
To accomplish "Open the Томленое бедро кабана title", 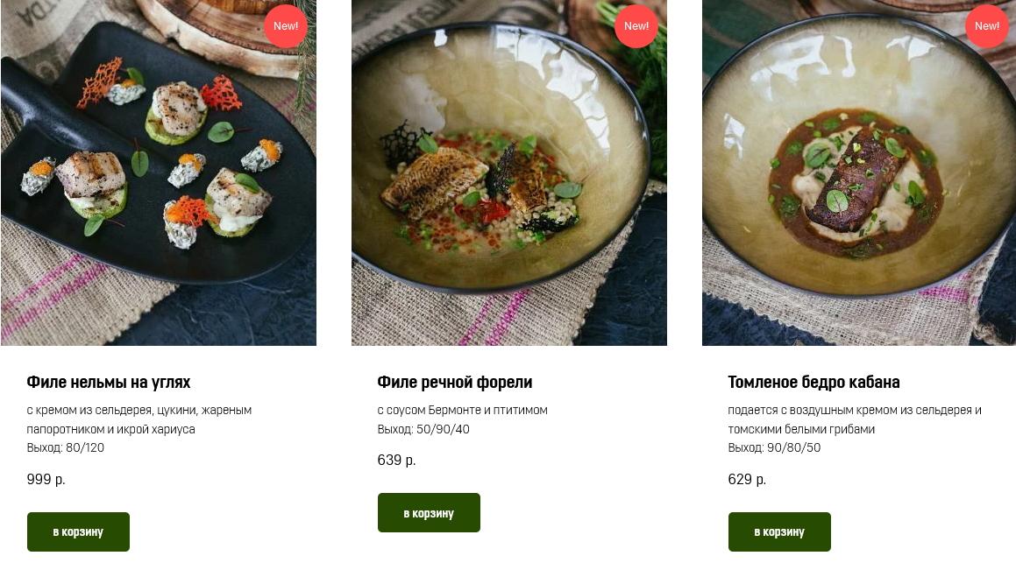I will [x=814, y=383].
